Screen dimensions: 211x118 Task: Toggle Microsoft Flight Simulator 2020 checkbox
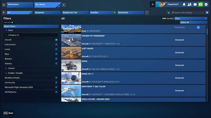tap(56, 87)
